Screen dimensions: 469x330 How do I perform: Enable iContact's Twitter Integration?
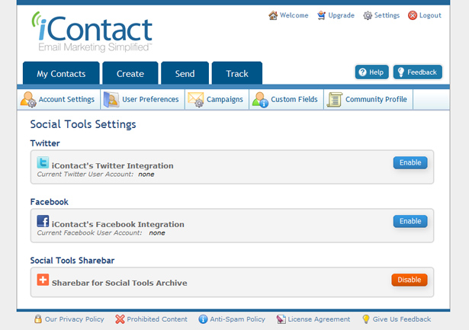410,162
